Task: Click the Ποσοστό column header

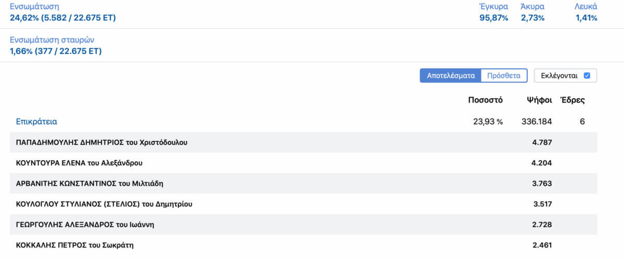Action: click(x=485, y=100)
